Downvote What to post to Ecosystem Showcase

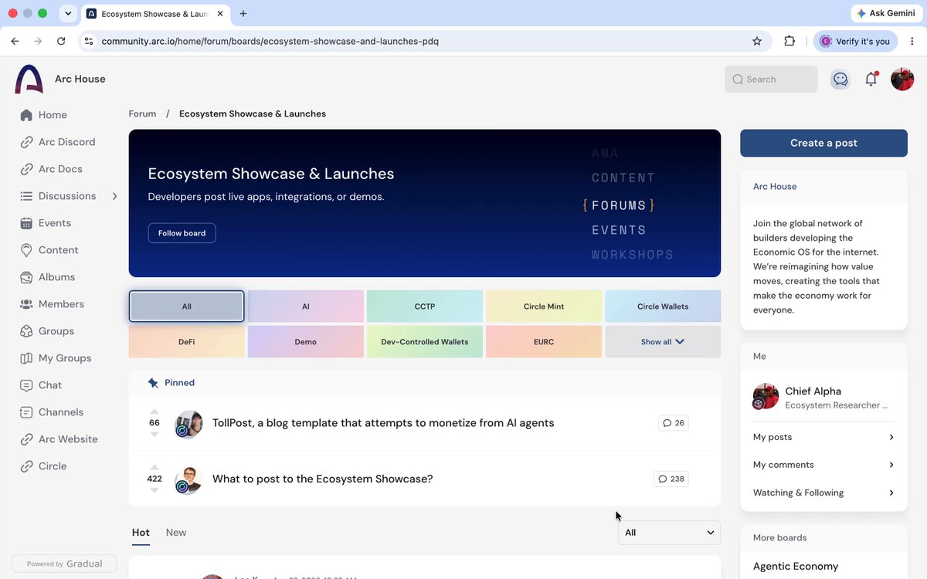[154, 490]
